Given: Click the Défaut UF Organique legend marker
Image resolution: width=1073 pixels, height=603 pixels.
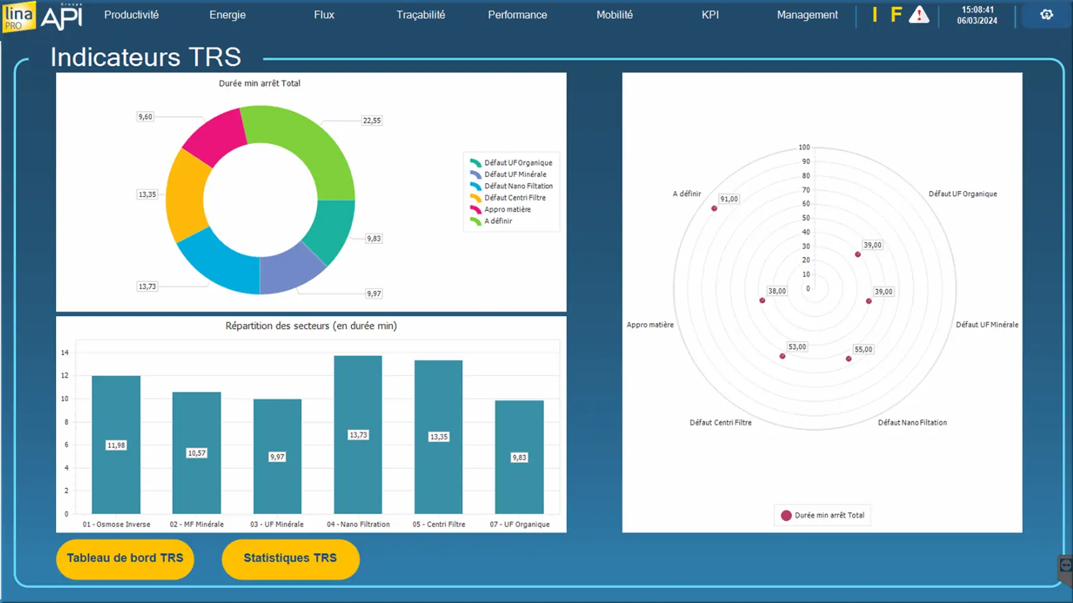Looking at the screenshot, I should click(475, 163).
